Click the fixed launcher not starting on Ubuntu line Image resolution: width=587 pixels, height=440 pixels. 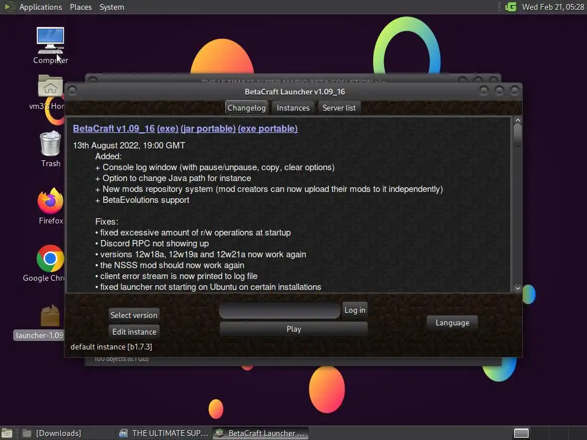click(208, 287)
